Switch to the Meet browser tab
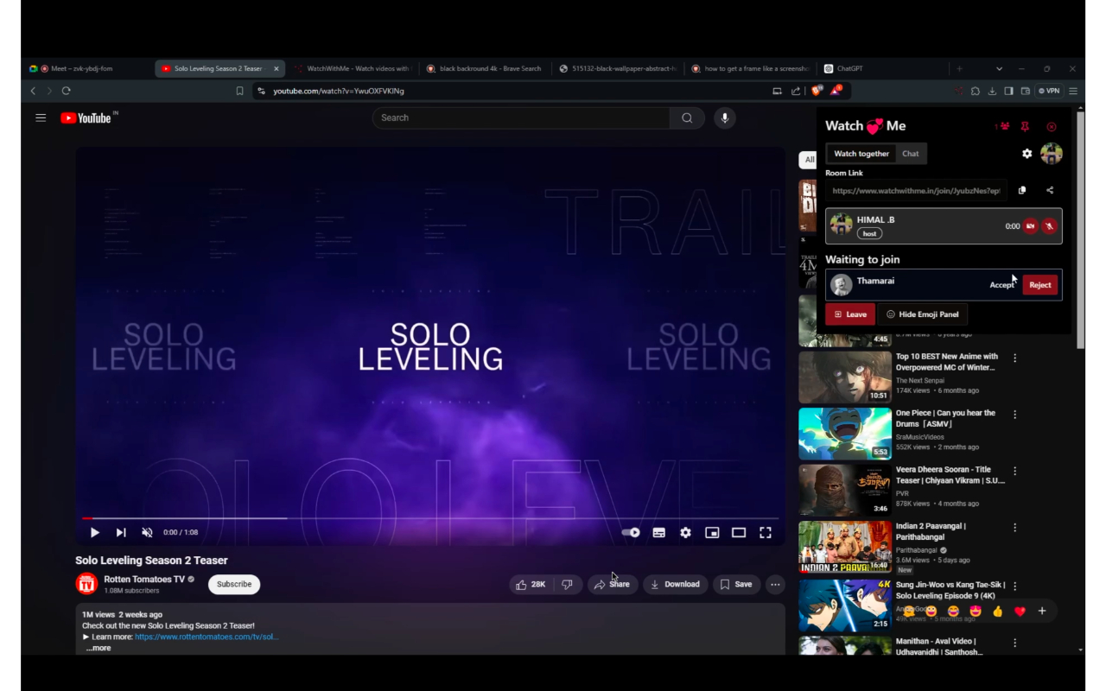Screen dimensions: 1106x691 pos(87,69)
